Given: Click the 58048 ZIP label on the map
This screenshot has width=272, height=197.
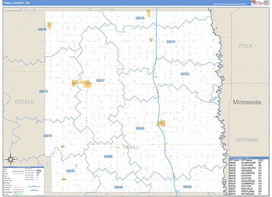Looking at the screenshot, I should [118, 187].
